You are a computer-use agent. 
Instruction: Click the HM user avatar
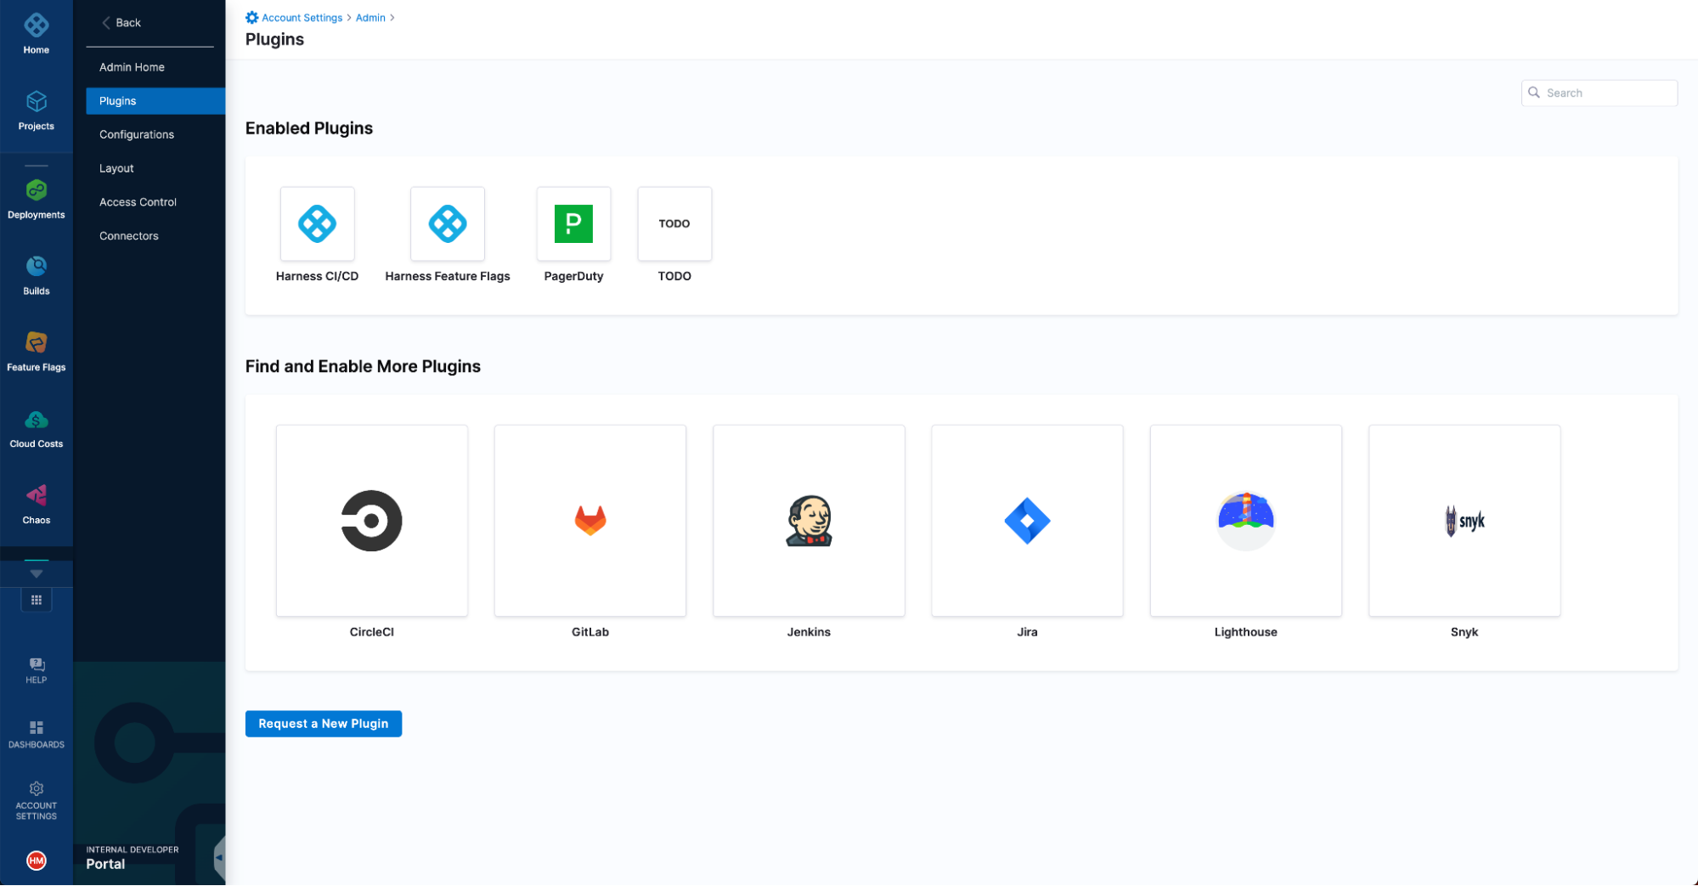(x=36, y=861)
